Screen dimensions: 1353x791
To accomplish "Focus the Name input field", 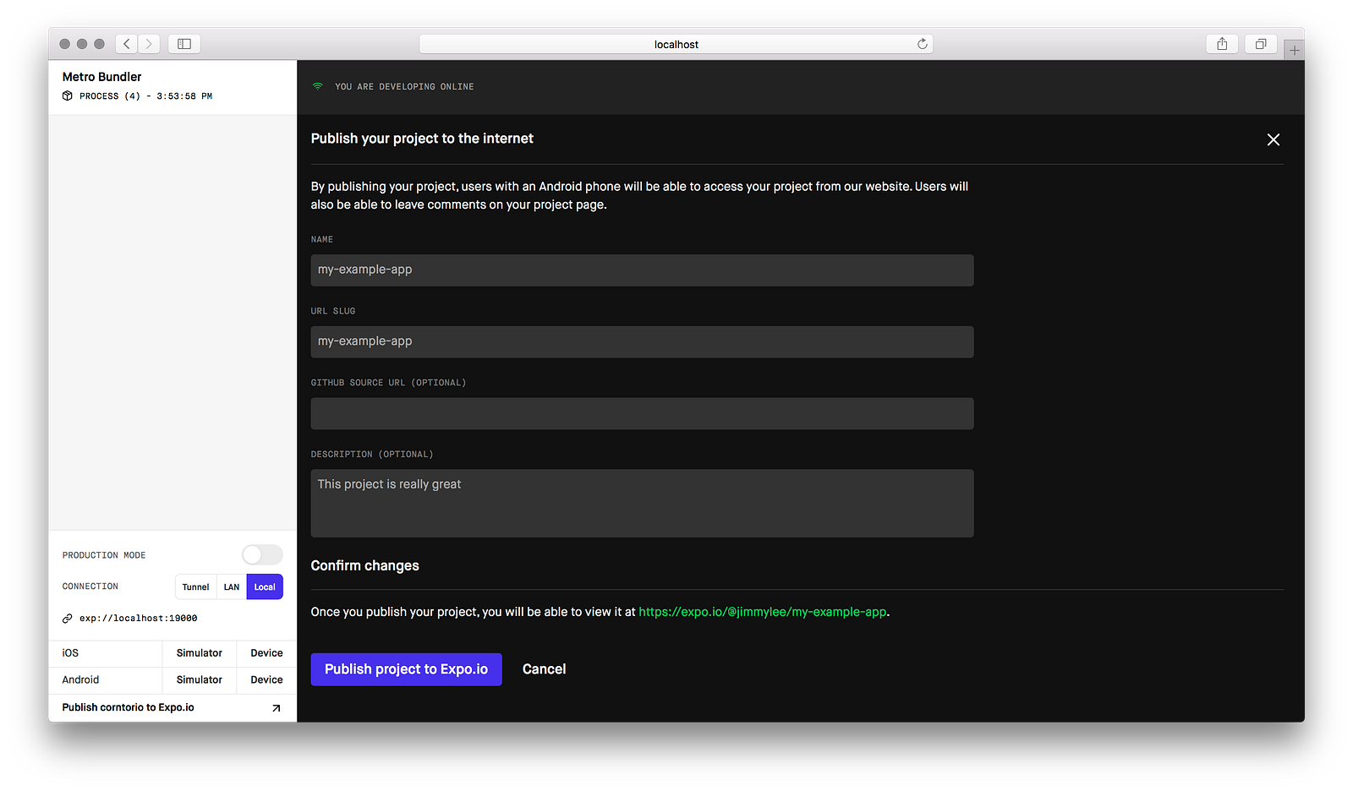I will tap(642, 270).
